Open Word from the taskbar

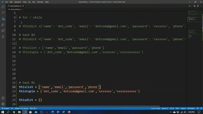[58, 112]
